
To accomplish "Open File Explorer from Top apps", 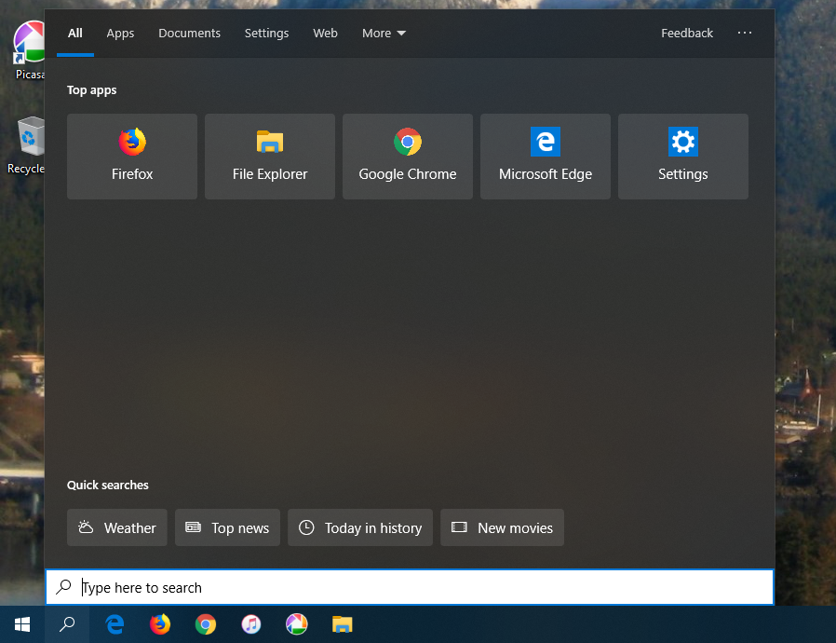I will coord(270,157).
